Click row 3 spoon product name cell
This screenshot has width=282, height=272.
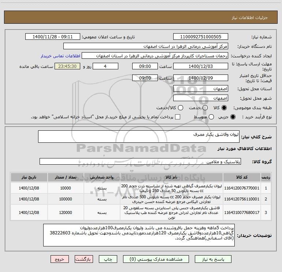click(x=171, y=212)
